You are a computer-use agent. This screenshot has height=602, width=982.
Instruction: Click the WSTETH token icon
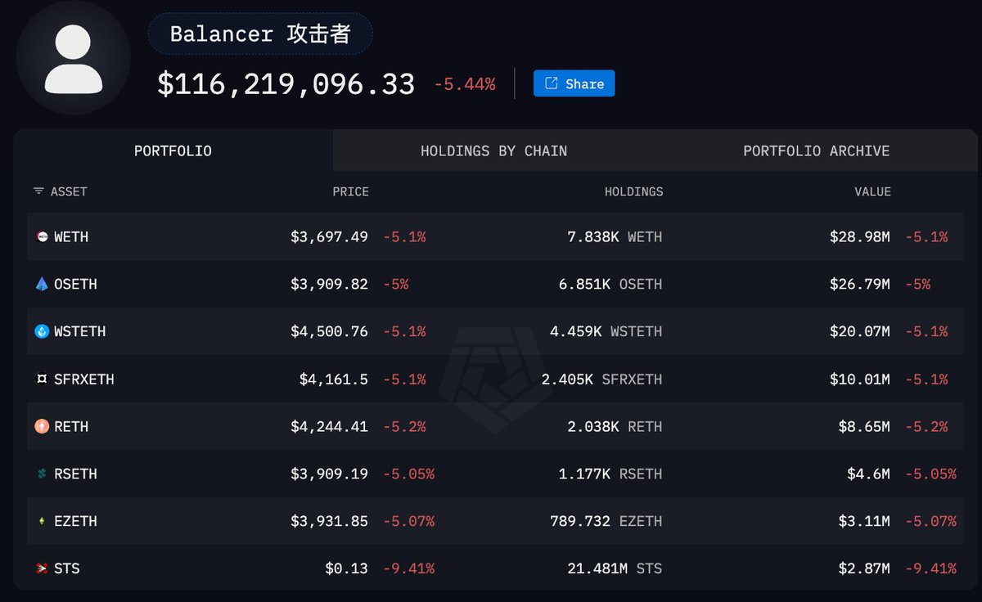click(42, 332)
